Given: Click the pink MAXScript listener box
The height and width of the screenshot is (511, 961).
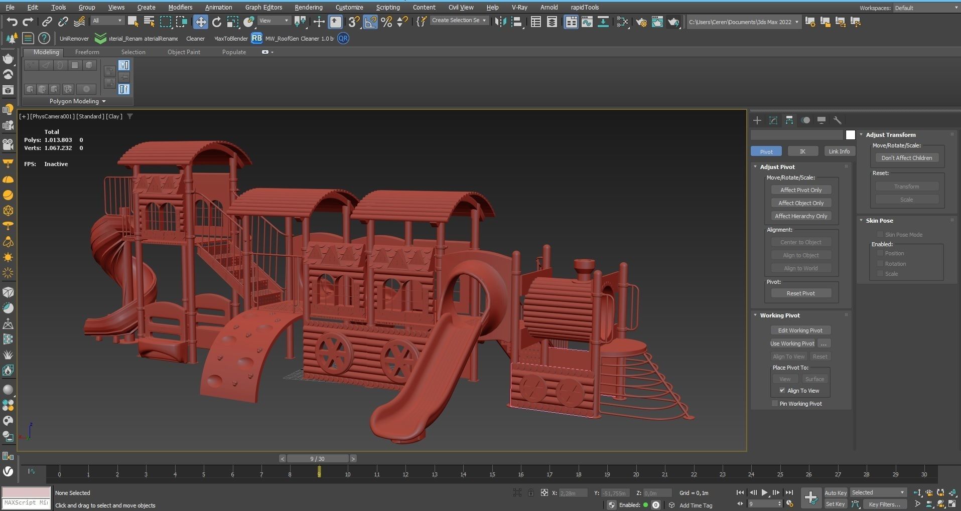Looking at the screenshot, I should point(26,492).
